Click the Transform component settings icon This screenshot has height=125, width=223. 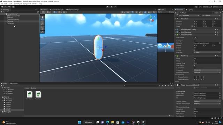click(217, 19)
